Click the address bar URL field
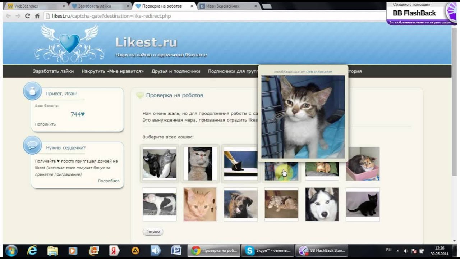Image resolution: width=460 pixels, height=259 pixels. 216,16
